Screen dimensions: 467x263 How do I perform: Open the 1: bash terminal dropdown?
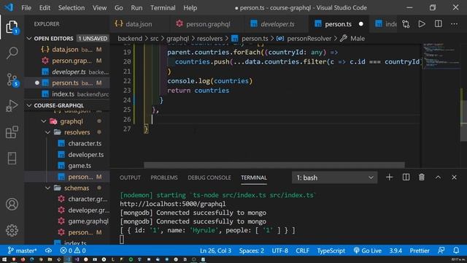334,178
